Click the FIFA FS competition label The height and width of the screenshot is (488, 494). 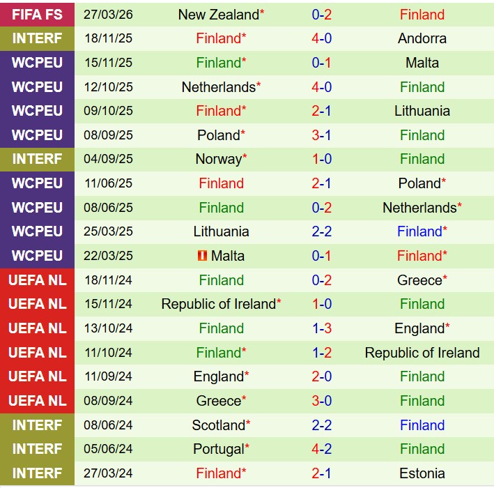tap(37, 14)
